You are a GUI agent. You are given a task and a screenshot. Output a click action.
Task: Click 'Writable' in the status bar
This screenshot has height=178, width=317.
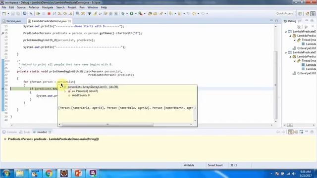tap(189, 165)
